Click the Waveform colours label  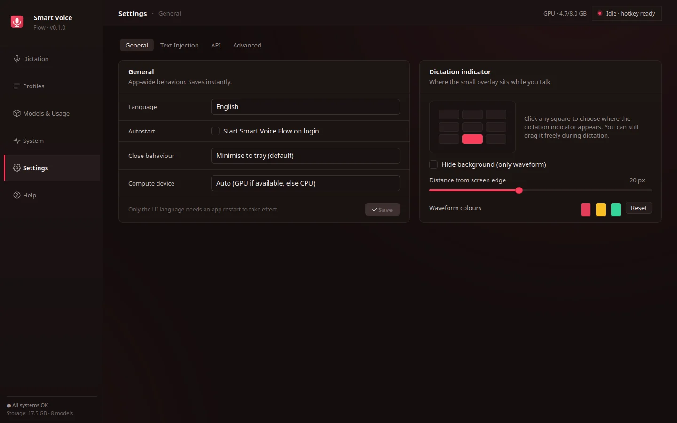coord(455,208)
